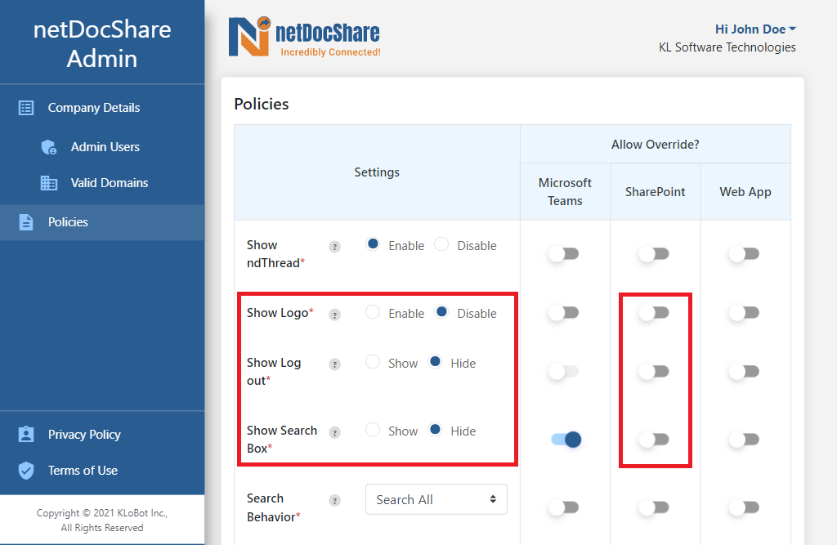Turn off Teams override for Show Search Box
Viewport: 837px width, 545px height.
(x=566, y=440)
